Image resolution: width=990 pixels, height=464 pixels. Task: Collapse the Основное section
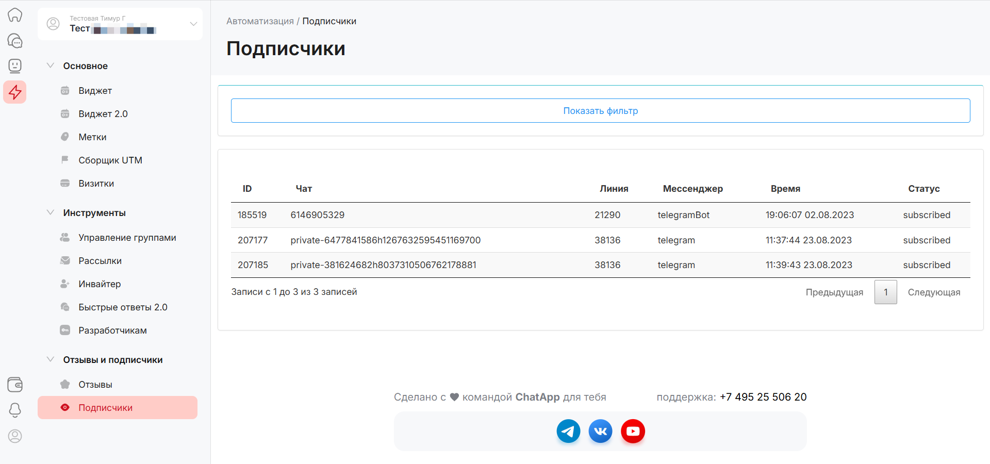(51, 66)
